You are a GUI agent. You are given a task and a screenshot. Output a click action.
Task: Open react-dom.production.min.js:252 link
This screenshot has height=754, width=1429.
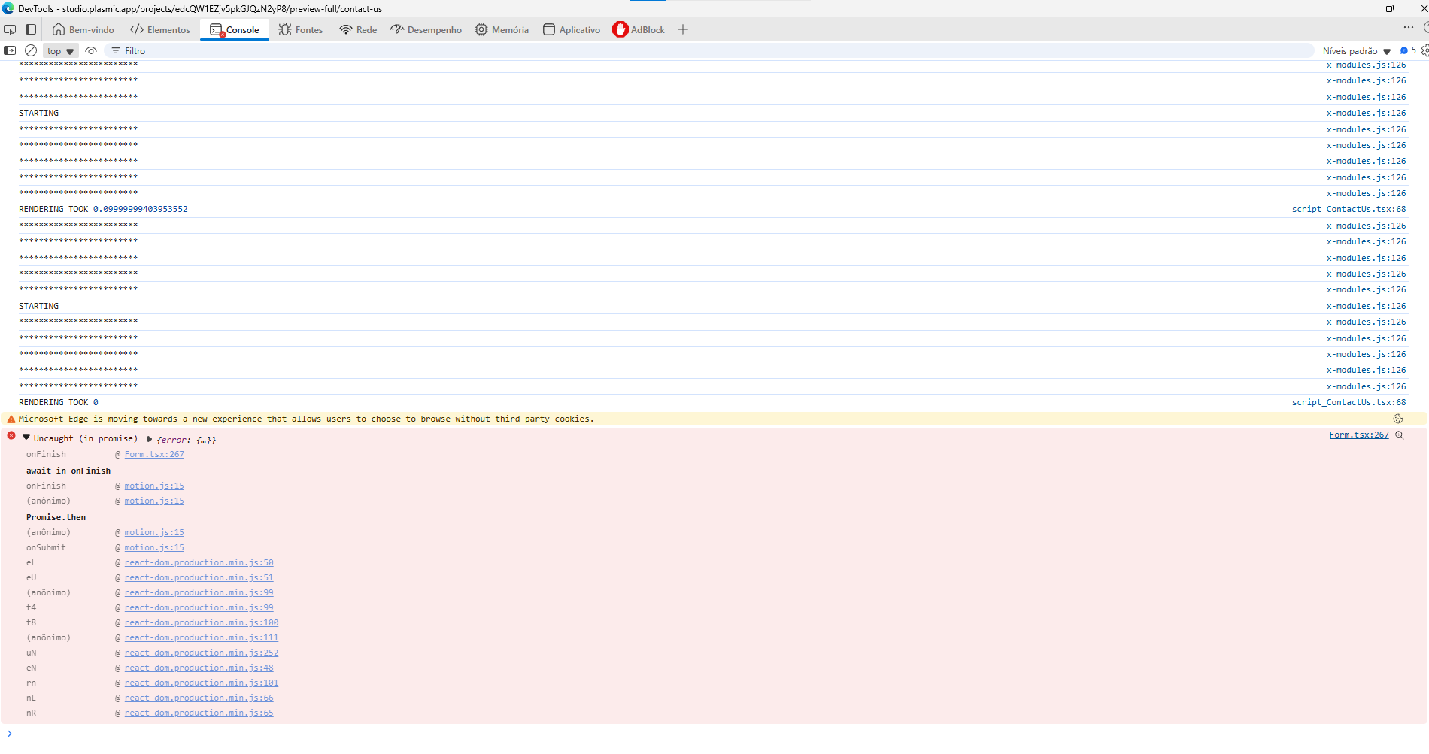(x=201, y=653)
